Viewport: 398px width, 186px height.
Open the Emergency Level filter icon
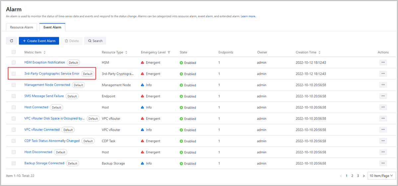tap(169, 52)
